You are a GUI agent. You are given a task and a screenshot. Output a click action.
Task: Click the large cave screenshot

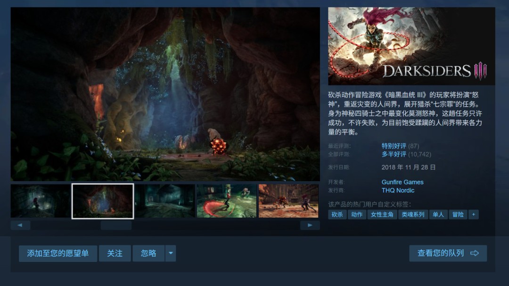tap(165, 94)
